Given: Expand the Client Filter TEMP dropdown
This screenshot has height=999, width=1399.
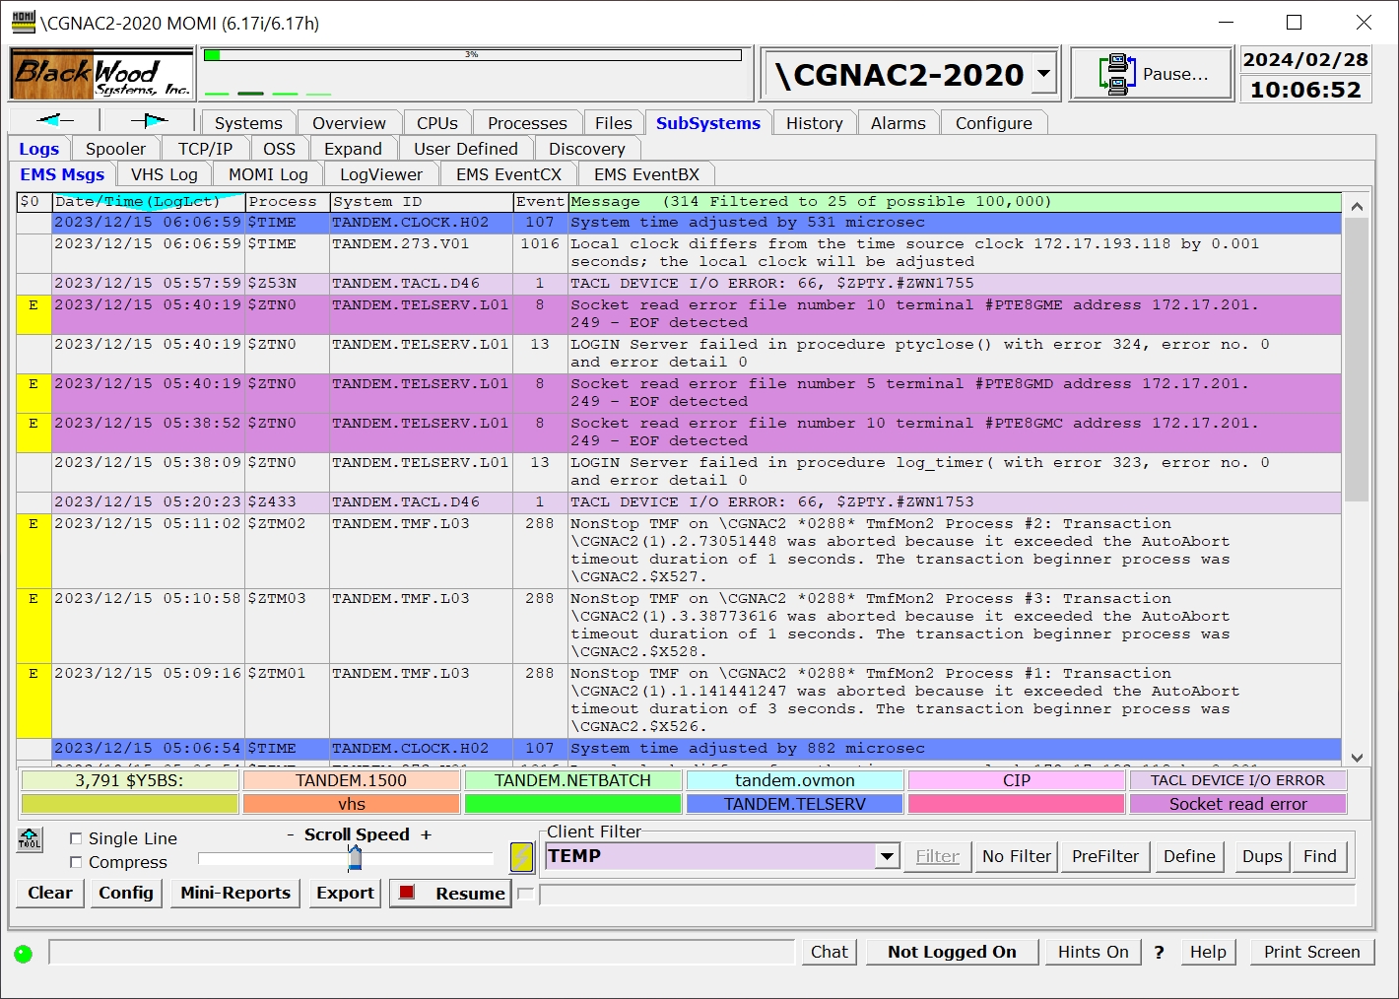Looking at the screenshot, I should 887,856.
